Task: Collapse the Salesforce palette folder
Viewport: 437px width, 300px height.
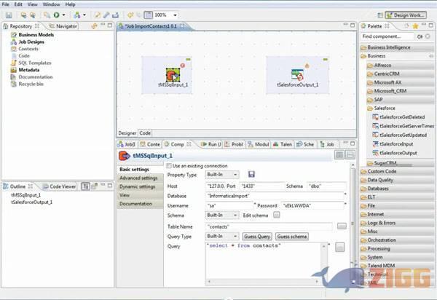Action: point(400,108)
